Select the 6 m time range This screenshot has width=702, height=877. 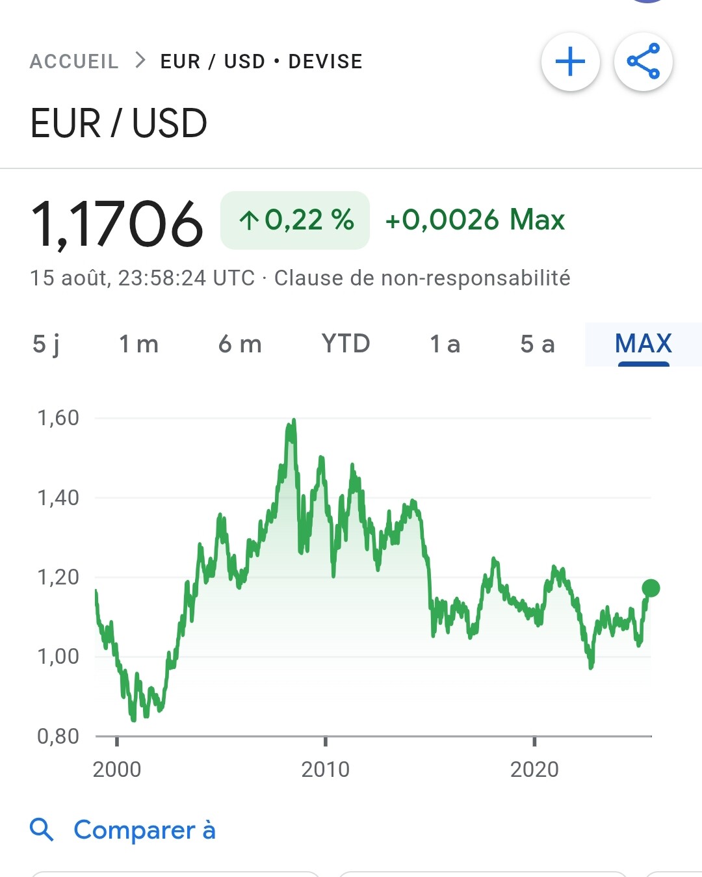240,344
